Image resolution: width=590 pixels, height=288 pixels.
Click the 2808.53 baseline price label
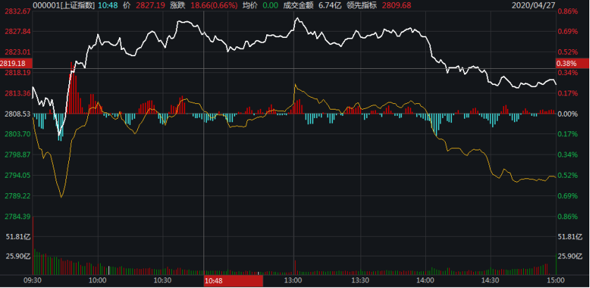tap(15, 114)
